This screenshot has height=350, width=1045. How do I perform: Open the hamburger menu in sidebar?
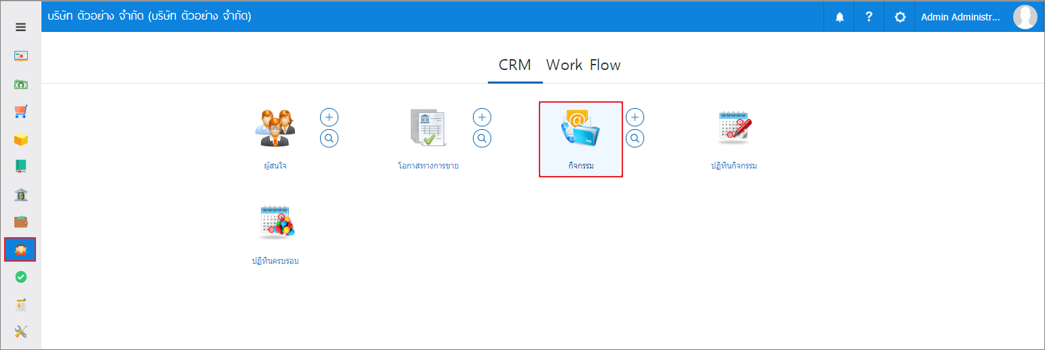pos(20,27)
